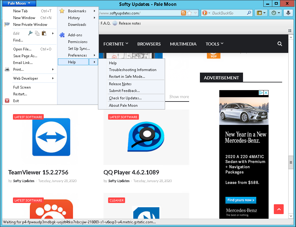The height and width of the screenshot is (227, 296).
Task: Open the QQ Player 4.6.2.1089 article title
Action: [131, 172]
